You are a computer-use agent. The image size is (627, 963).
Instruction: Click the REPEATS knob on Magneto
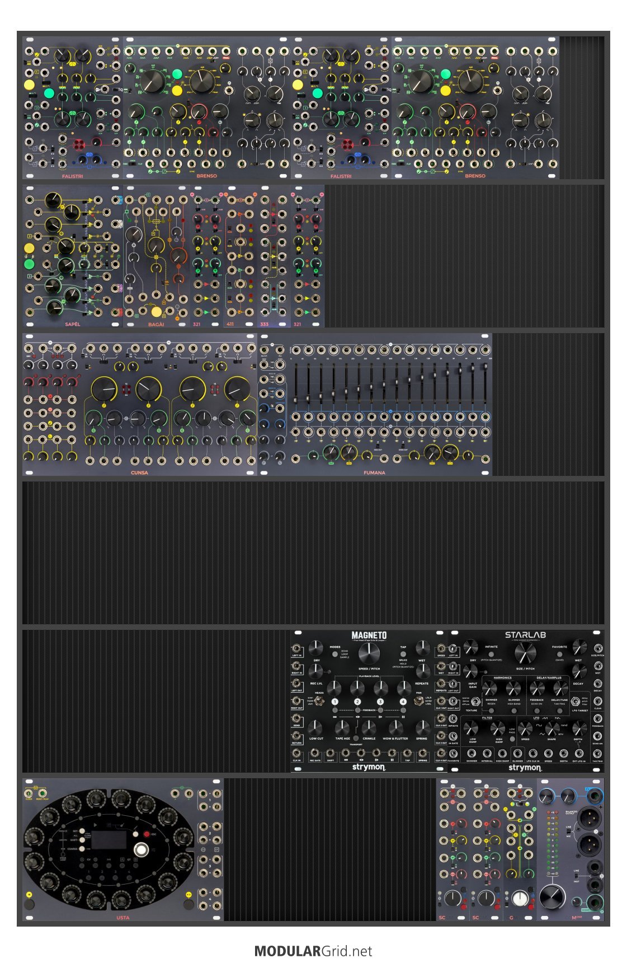tap(422, 672)
